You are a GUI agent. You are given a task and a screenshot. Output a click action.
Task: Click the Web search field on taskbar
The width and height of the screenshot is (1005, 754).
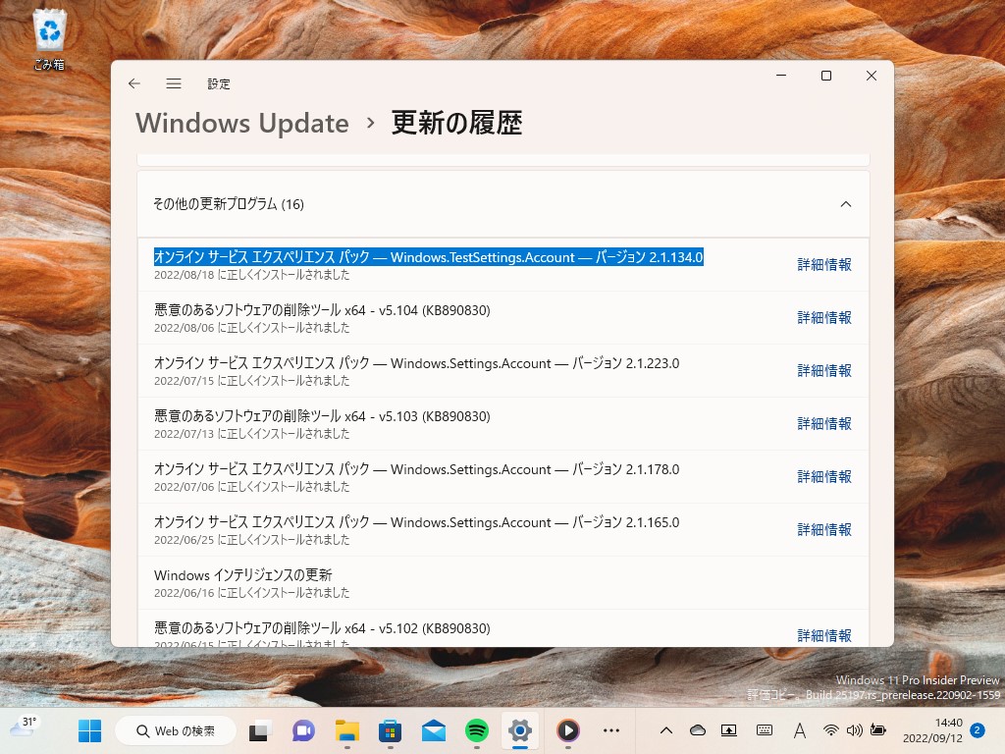tap(177, 730)
